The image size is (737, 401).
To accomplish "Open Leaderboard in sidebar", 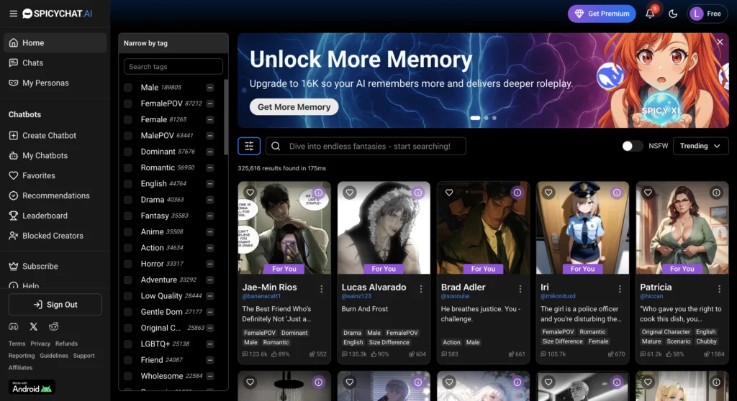I will [45, 216].
